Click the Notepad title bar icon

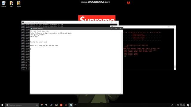click(x=31, y=29)
